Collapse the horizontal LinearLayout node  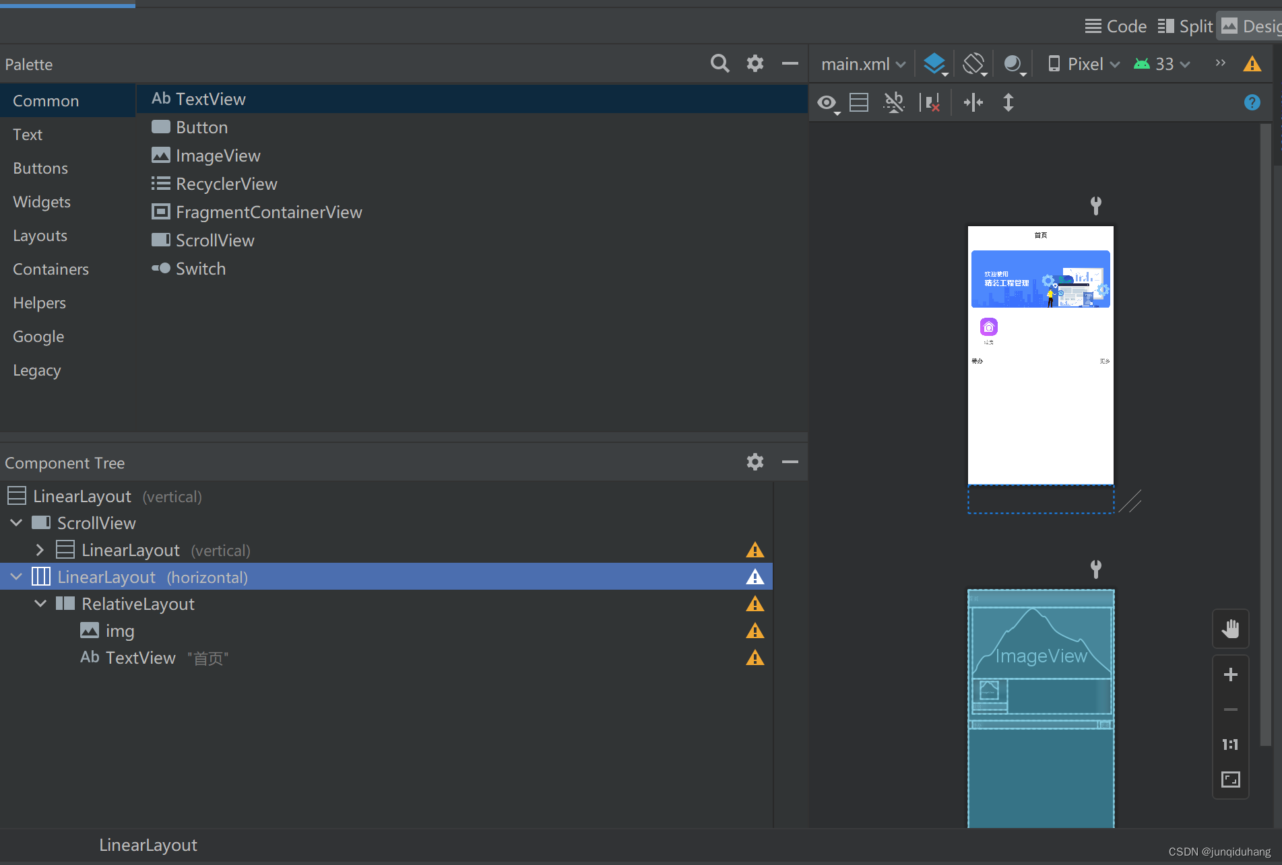click(16, 577)
